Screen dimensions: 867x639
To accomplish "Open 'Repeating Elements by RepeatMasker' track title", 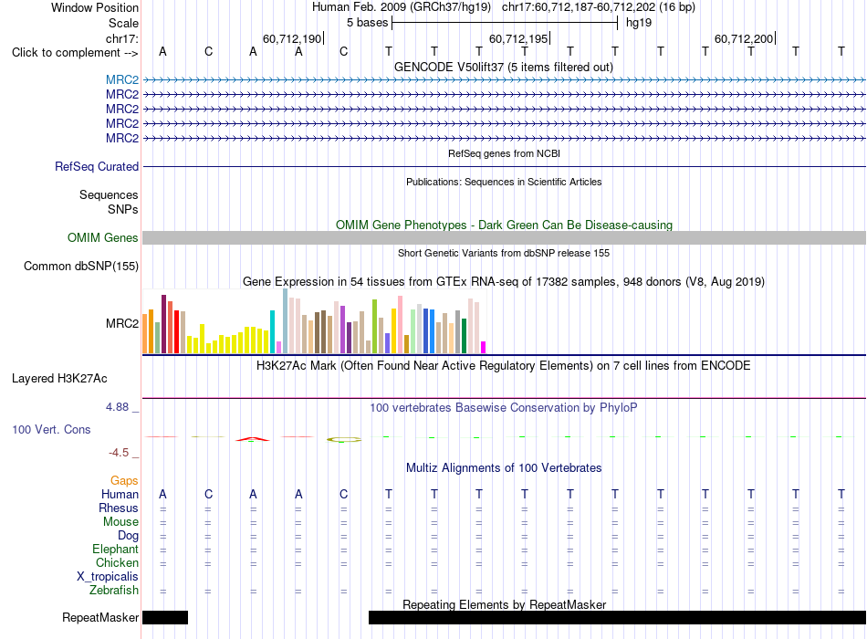I will tap(504, 604).
